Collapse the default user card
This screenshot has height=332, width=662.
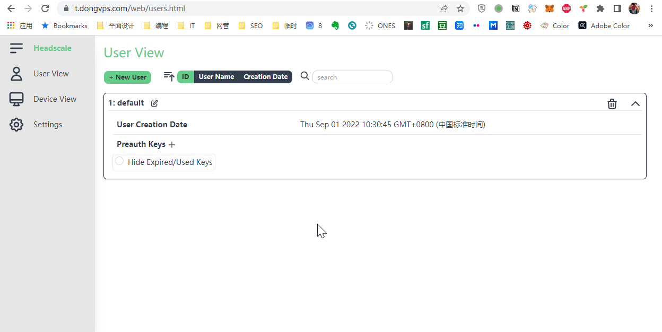coord(635,104)
